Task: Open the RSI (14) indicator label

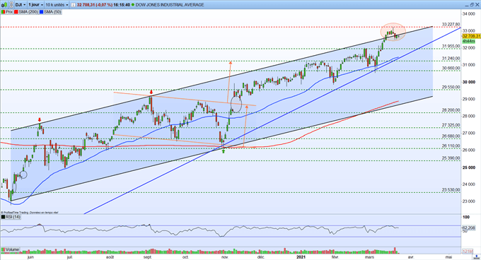Action: 13,217
